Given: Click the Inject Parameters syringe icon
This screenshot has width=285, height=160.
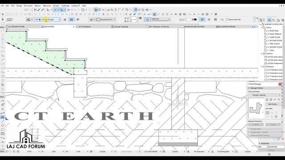Looking at the screenshot, I should (43, 10).
